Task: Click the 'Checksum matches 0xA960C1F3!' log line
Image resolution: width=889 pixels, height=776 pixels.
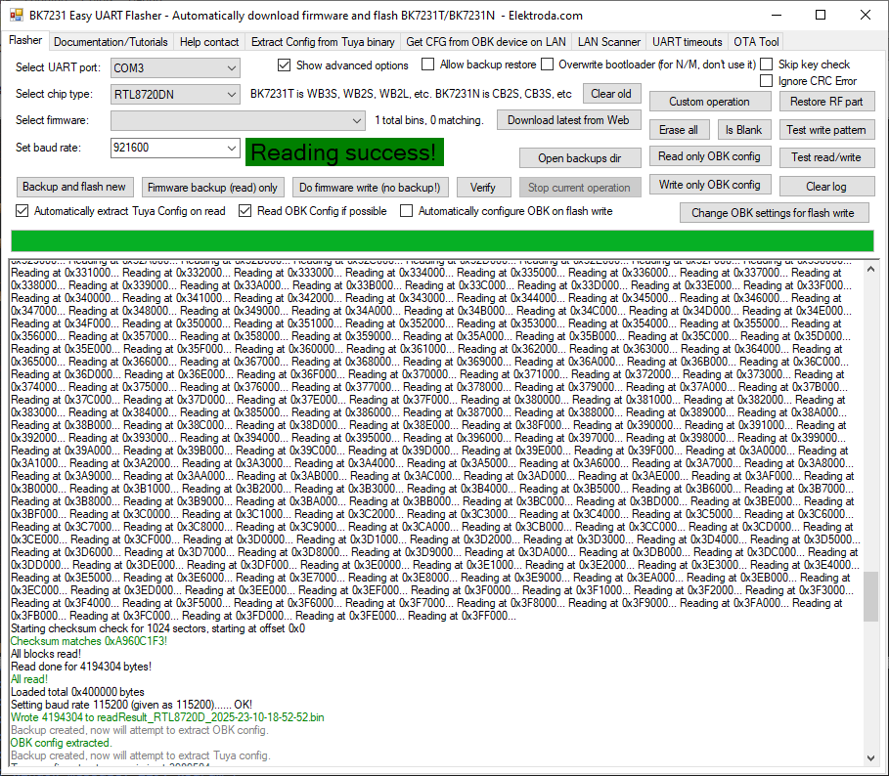Action: [x=89, y=641]
